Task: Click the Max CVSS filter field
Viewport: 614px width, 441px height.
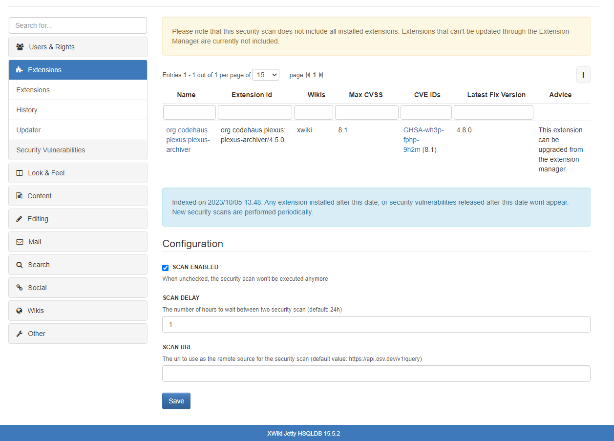Action: tap(367, 112)
